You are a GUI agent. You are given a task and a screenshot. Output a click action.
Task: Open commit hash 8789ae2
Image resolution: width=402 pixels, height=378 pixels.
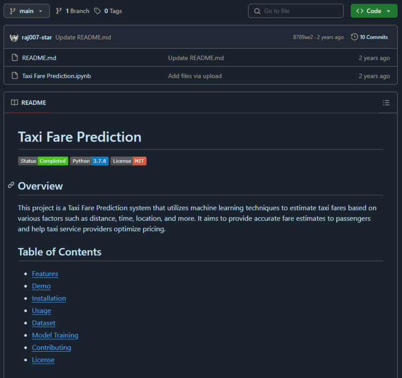303,37
